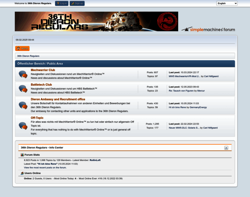Click the 'Topics: 59' count text
Screen dimensions: 250x197
152,107
